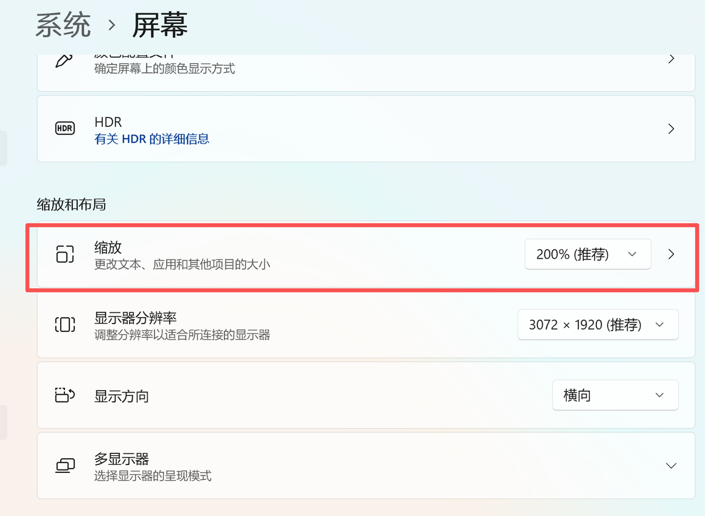
Task: Open the 200% (推荐) scale dropdown
Action: pos(588,254)
